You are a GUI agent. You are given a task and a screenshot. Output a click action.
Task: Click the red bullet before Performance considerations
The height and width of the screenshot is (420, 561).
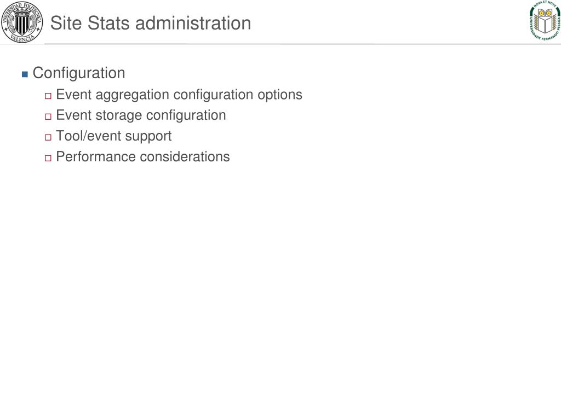48,158
